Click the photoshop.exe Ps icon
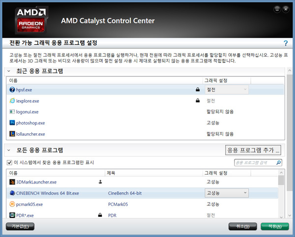Viewport: 295px width, 237px height. point(12,123)
